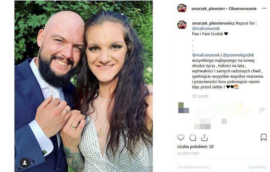Open the caption author's avatar
The height and width of the screenshot is (172, 270).
pyautogui.click(x=182, y=24)
